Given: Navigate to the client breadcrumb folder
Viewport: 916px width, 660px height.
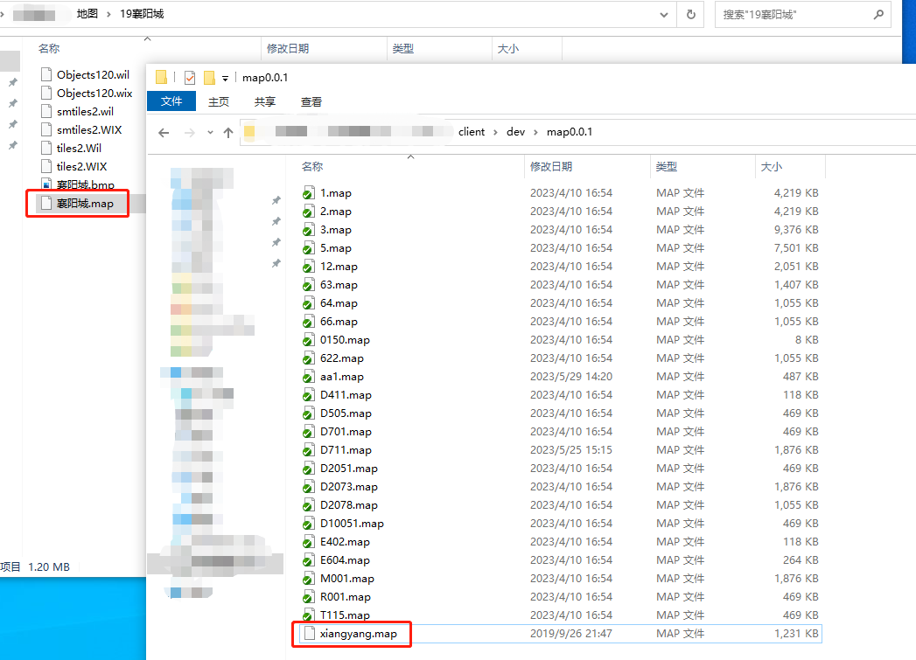Looking at the screenshot, I should coord(471,132).
